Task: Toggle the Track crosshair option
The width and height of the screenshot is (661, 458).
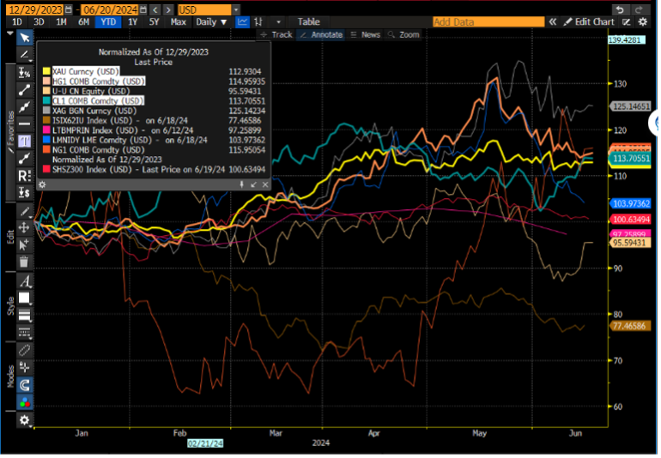Action: click(x=276, y=35)
